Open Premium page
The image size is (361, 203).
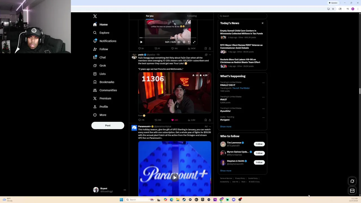click(102, 98)
